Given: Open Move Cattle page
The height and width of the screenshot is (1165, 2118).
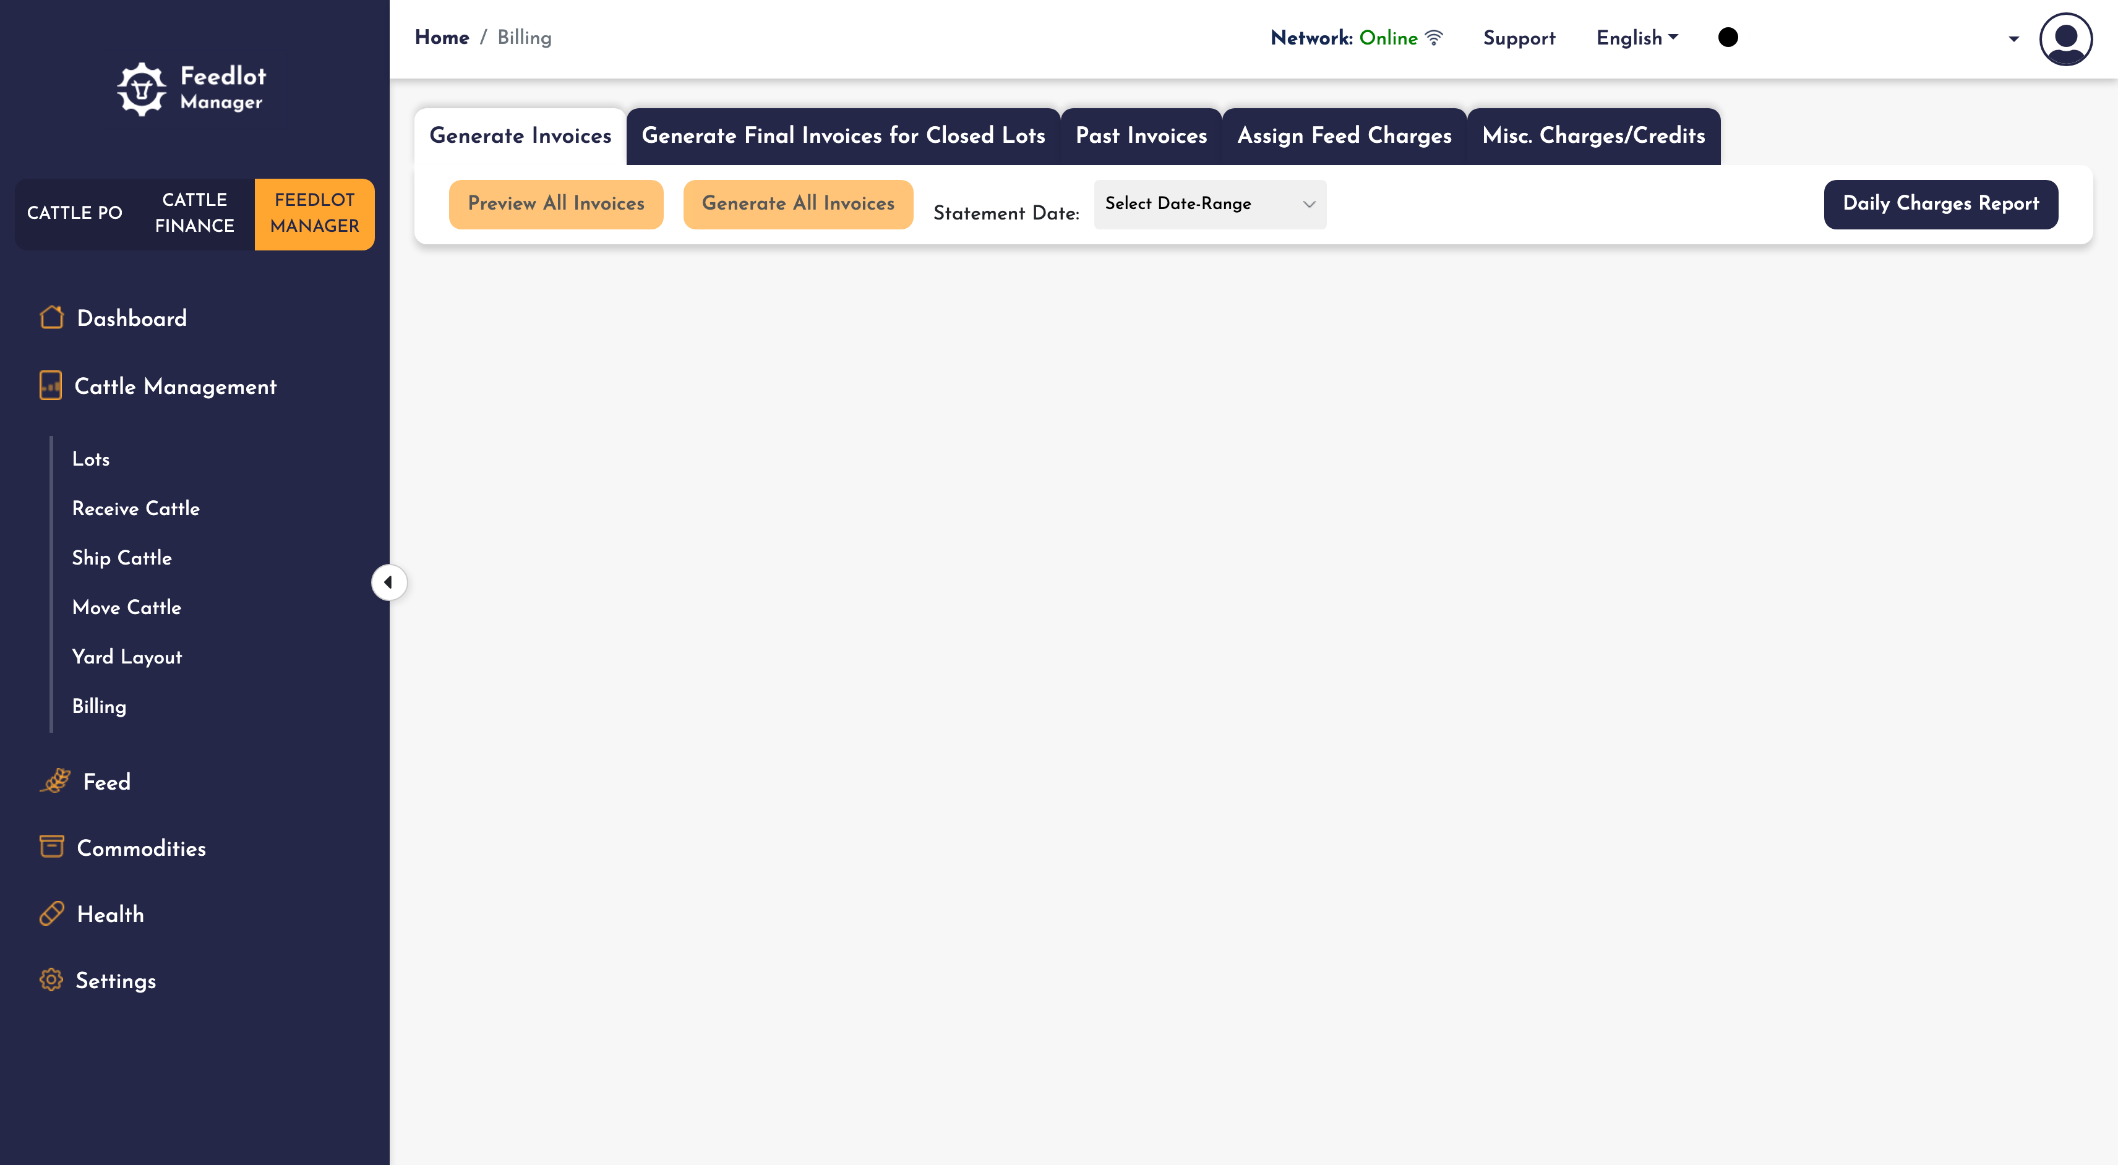Looking at the screenshot, I should coord(127,608).
